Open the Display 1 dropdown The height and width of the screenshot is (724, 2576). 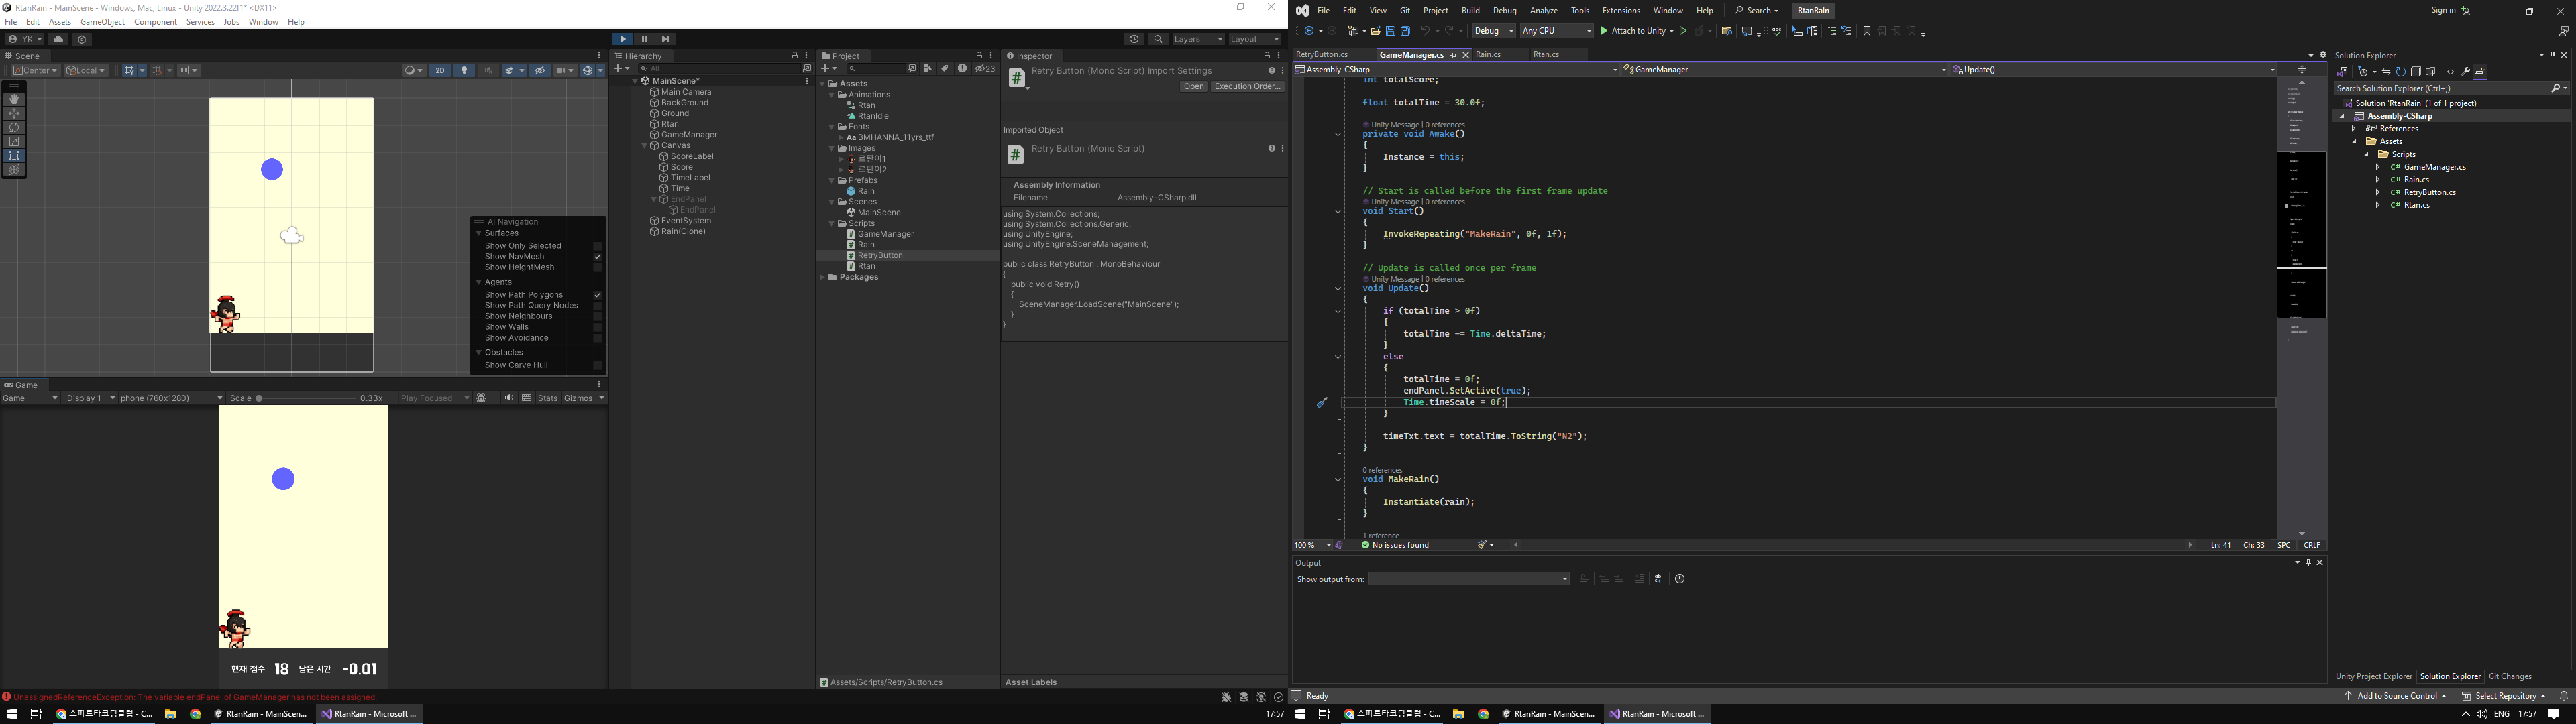[x=90, y=398]
